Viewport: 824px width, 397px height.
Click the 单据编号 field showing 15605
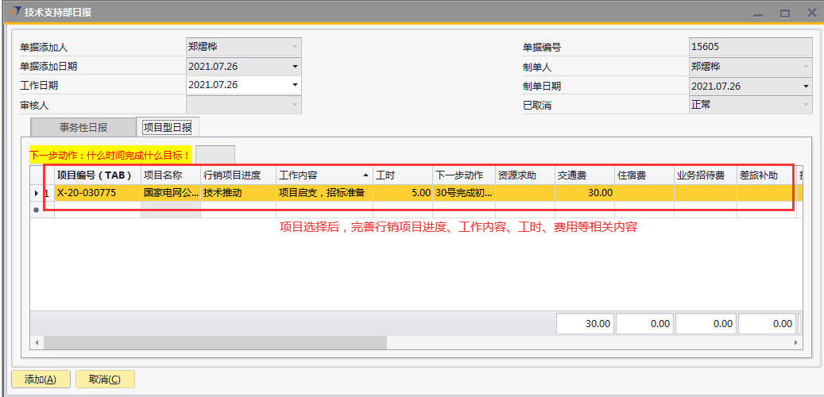[x=750, y=48]
